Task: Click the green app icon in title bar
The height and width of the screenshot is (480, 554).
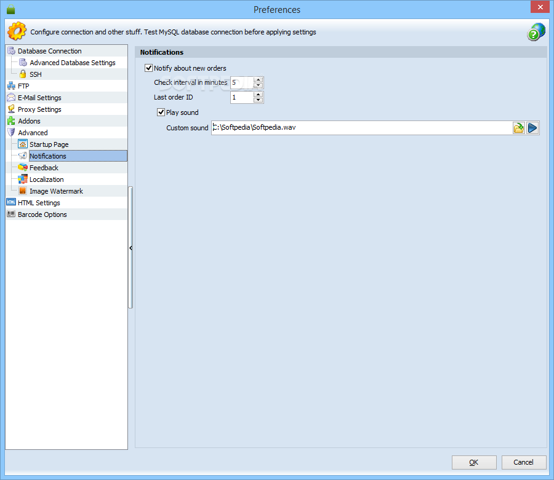Action: pyautogui.click(x=11, y=9)
